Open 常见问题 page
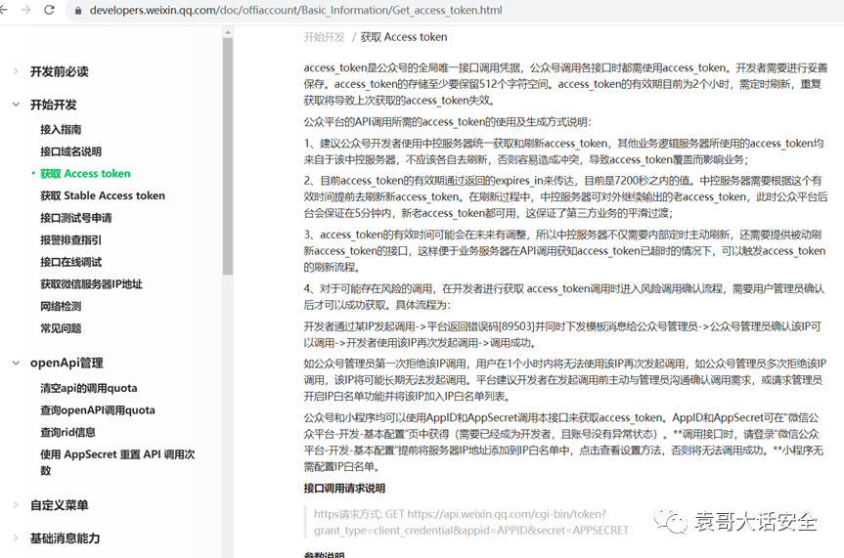Image resolution: width=844 pixels, height=558 pixels. 61,328
